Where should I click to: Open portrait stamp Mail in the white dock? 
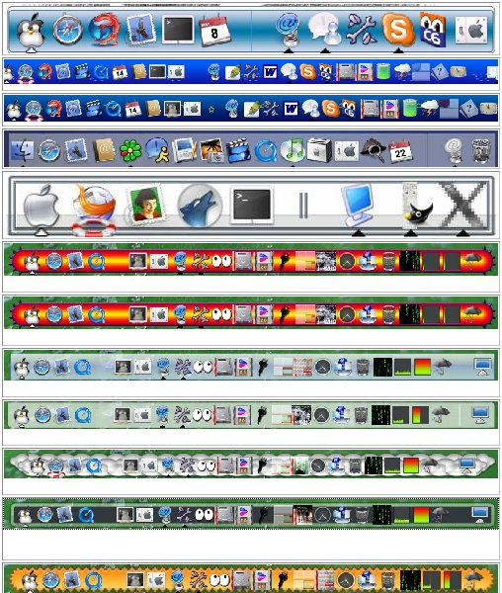point(146,204)
